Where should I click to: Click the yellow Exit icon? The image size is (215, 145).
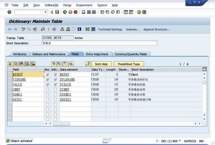click(70, 12)
